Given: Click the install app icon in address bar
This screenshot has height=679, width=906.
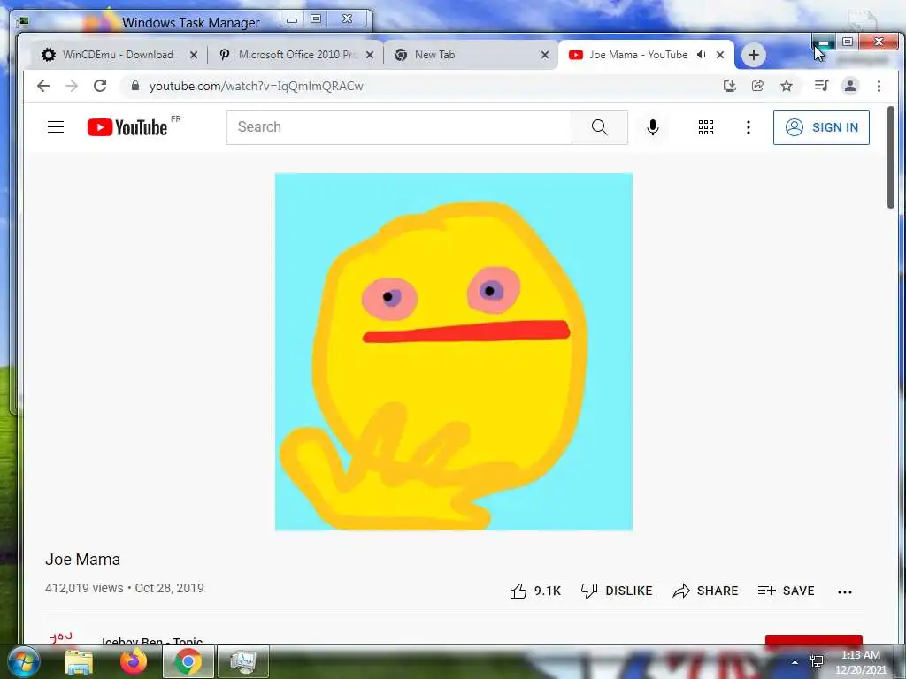Looking at the screenshot, I should point(730,86).
